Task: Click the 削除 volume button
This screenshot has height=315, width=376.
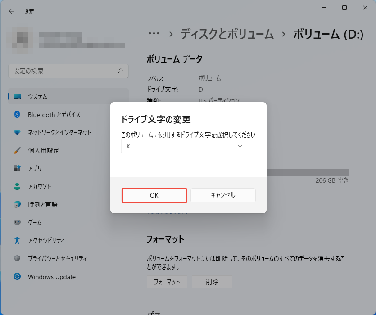Action: pyautogui.click(x=212, y=282)
